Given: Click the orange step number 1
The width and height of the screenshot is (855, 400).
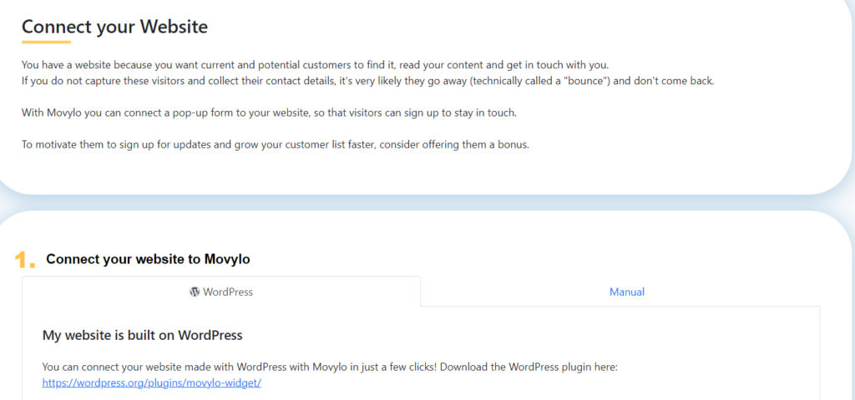Looking at the screenshot, I should [24, 260].
